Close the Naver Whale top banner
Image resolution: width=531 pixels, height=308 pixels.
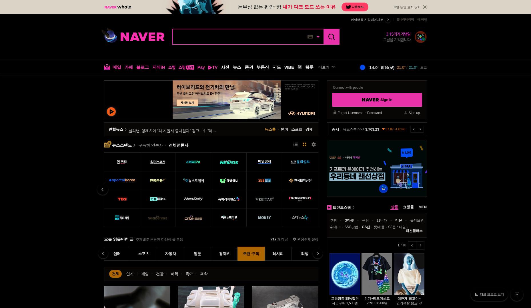coord(425,7)
